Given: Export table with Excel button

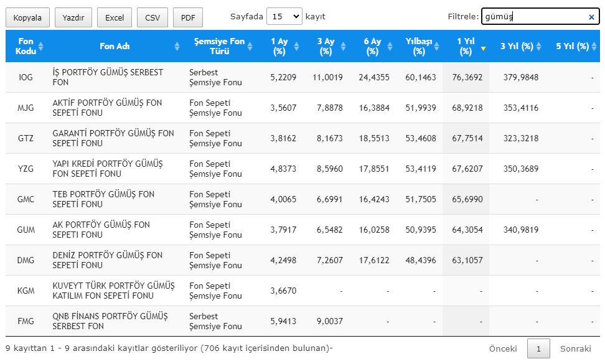Looking at the screenshot, I should (114, 17).
